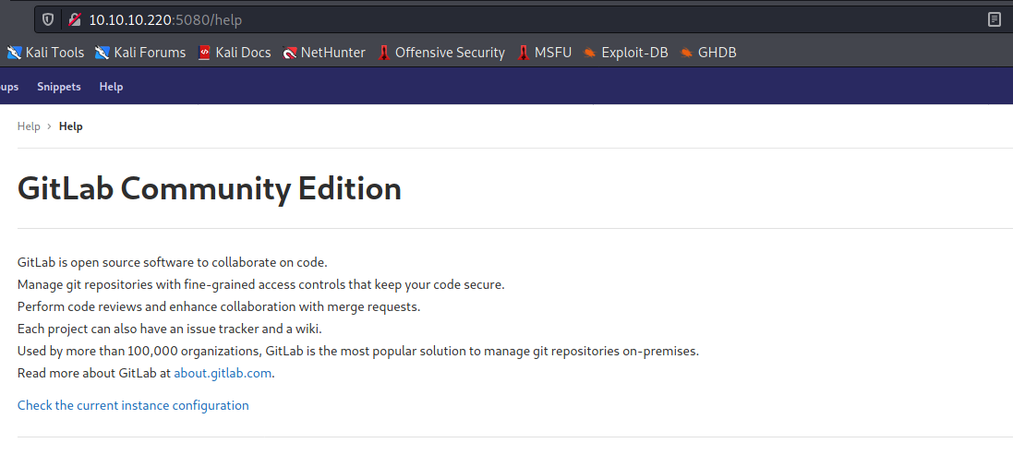This screenshot has height=455, width=1013.
Task: Click line 'Perform code reviews and enhance collaboration'
Action: [219, 306]
